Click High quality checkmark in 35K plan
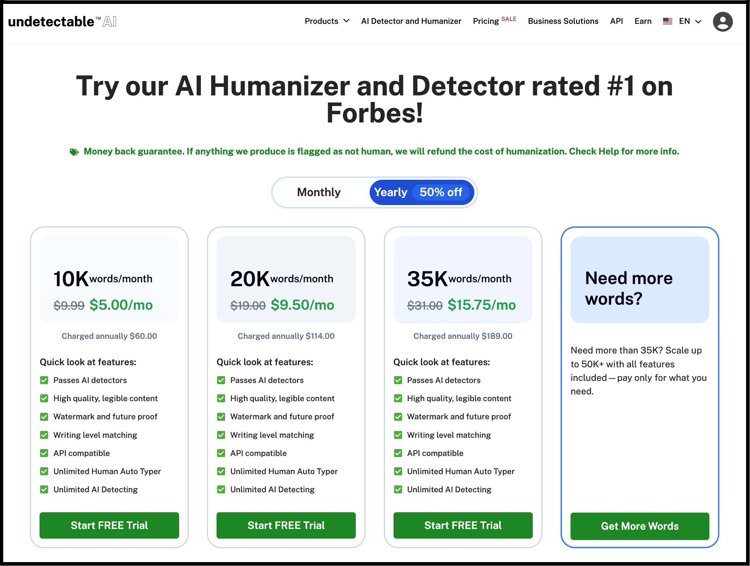750x566 pixels. tap(398, 398)
